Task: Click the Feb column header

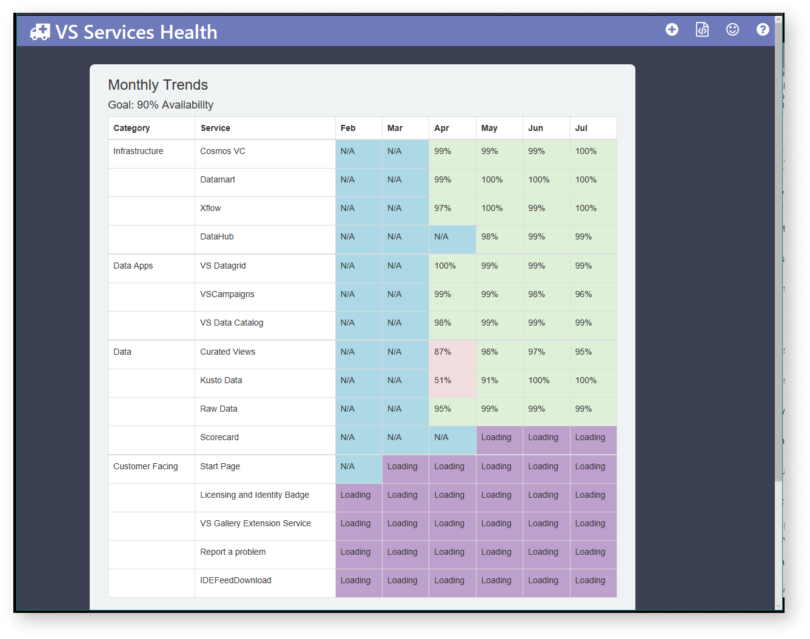Action: click(358, 128)
